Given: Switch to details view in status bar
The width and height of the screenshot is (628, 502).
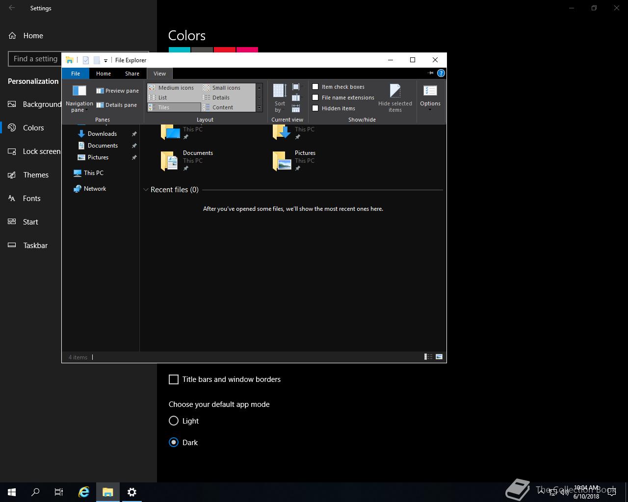Looking at the screenshot, I should click(x=428, y=357).
